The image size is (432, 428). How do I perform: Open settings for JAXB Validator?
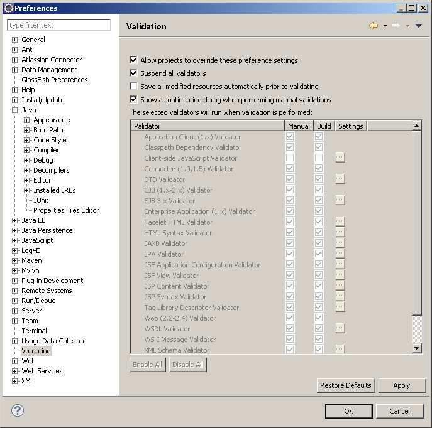click(x=340, y=243)
